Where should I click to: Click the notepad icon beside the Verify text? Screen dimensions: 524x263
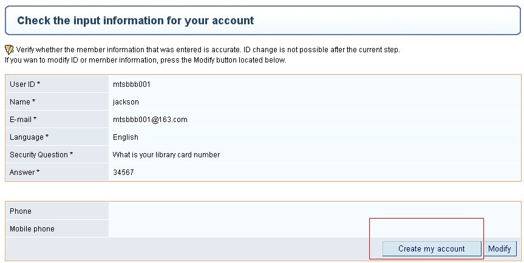tap(9, 50)
